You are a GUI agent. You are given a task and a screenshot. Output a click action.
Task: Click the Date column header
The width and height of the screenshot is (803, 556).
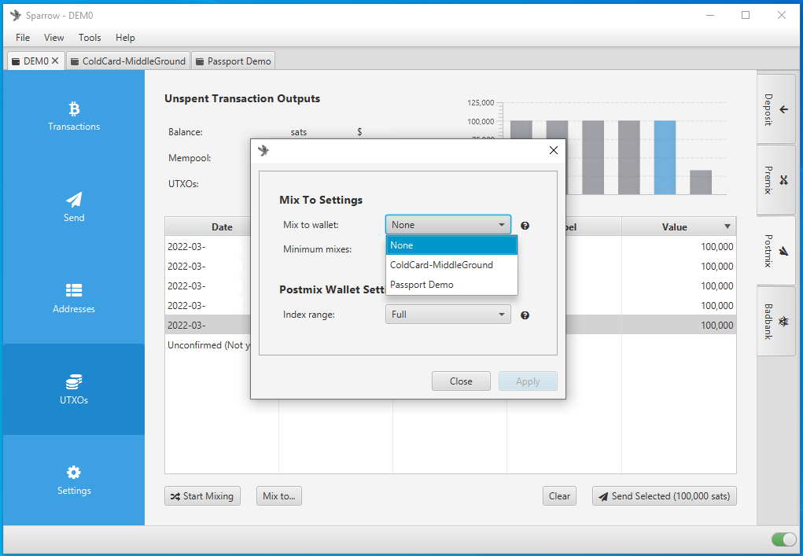(x=222, y=226)
